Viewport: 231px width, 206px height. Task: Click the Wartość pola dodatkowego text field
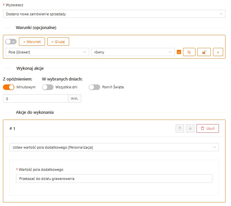click(114, 179)
